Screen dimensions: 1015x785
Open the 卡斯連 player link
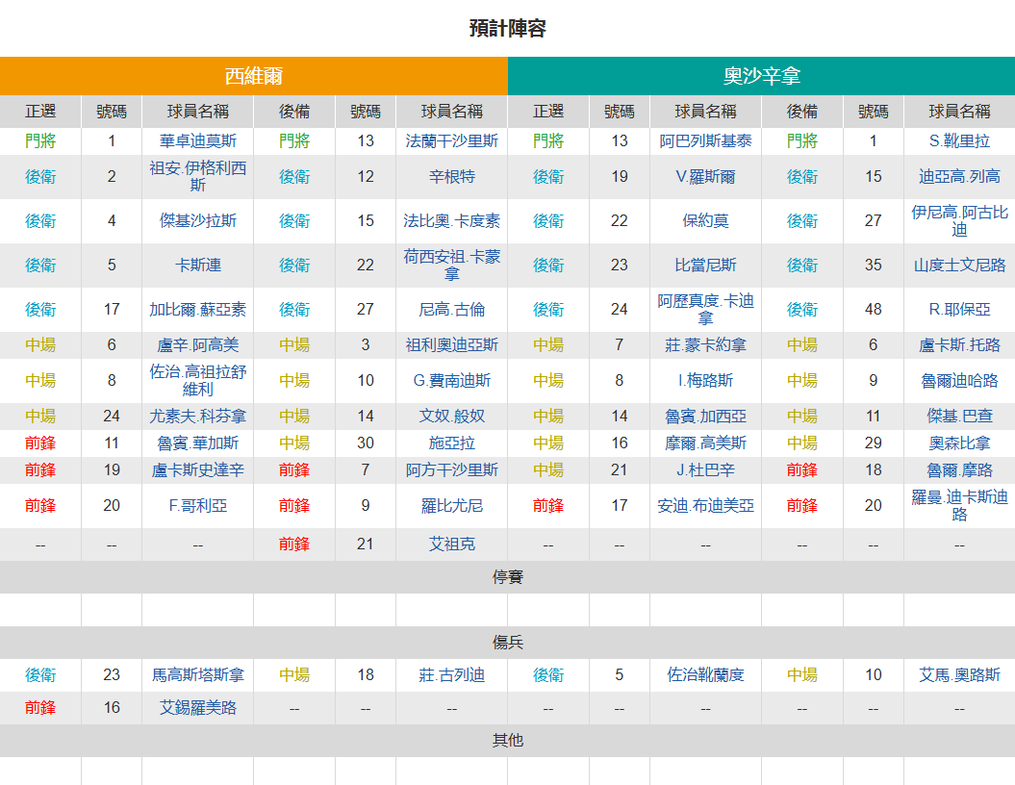197,265
